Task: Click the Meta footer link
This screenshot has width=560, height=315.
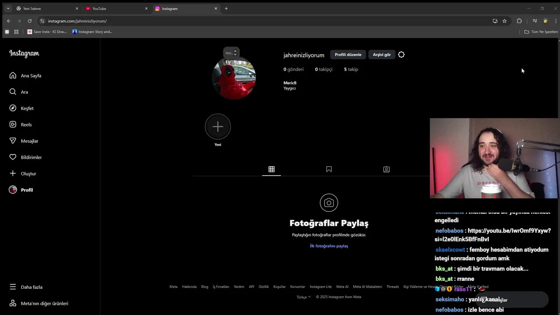Action: [x=174, y=287]
